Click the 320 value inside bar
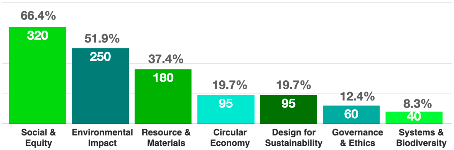The height and width of the screenshot is (150, 454). click(38, 36)
